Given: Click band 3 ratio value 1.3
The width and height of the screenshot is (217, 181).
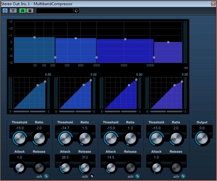Looking at the screenshot, I should (130, 128).
